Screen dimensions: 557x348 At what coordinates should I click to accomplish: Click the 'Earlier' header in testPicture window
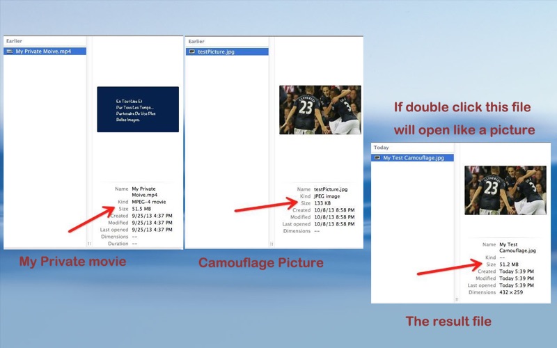pos(196,41)
